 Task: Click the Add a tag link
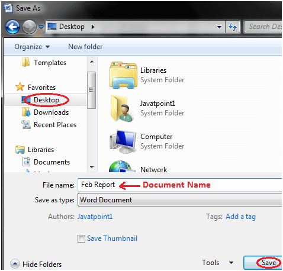pyautogui.click(x=240, y=217)
